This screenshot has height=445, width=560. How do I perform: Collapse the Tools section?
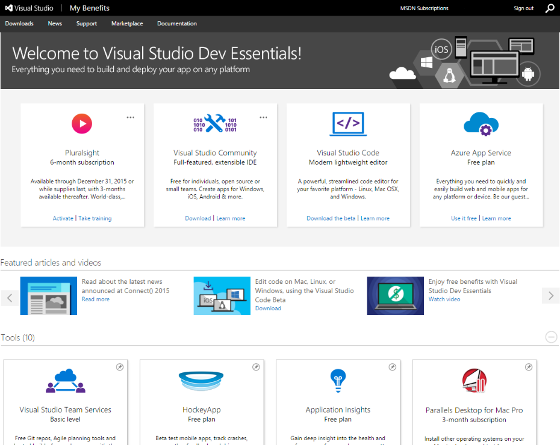pyautogui.click(x=551, y=337)
